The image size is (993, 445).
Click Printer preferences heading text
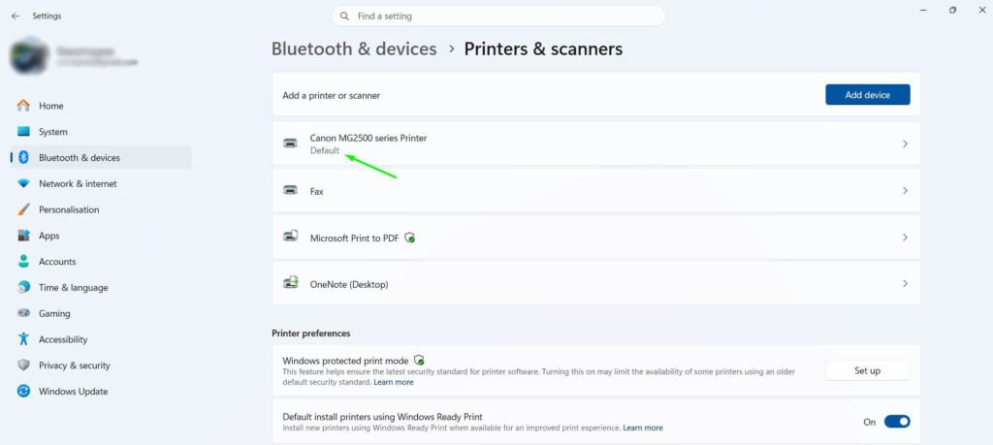click(311, 333)
